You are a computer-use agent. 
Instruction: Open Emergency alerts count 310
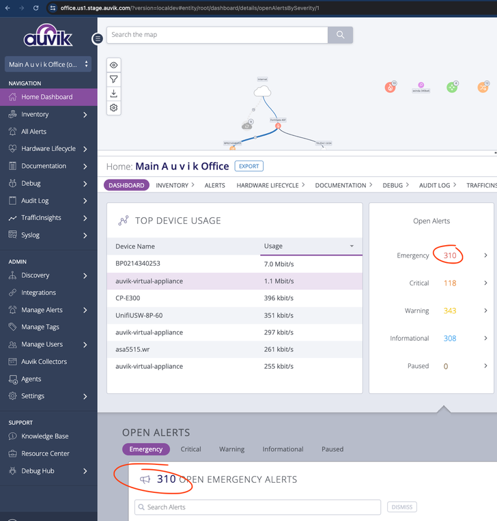click(450, 255)
